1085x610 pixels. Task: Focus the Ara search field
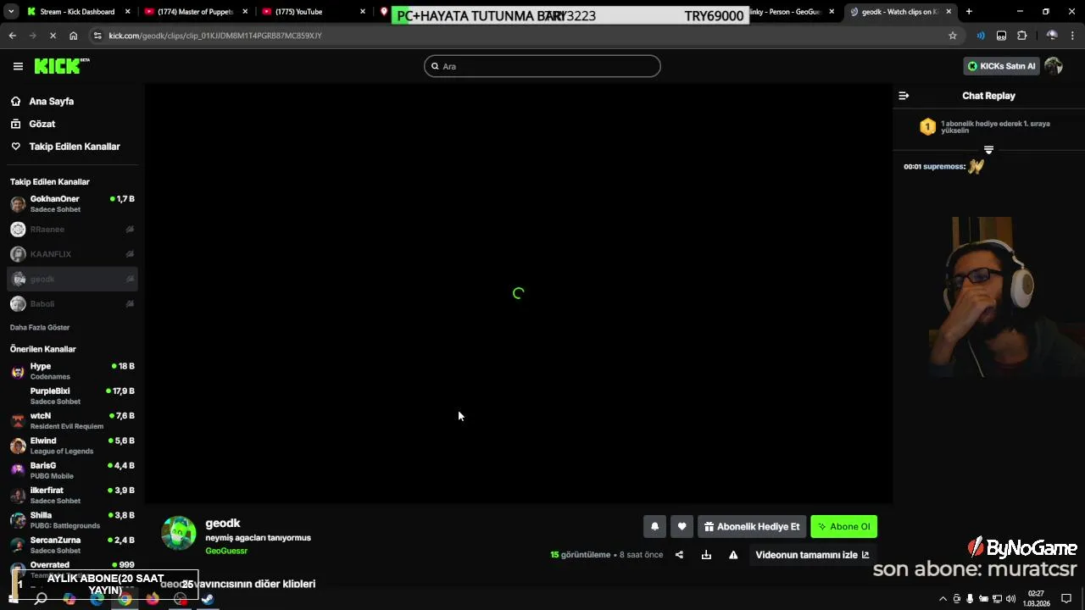point(542,66)
